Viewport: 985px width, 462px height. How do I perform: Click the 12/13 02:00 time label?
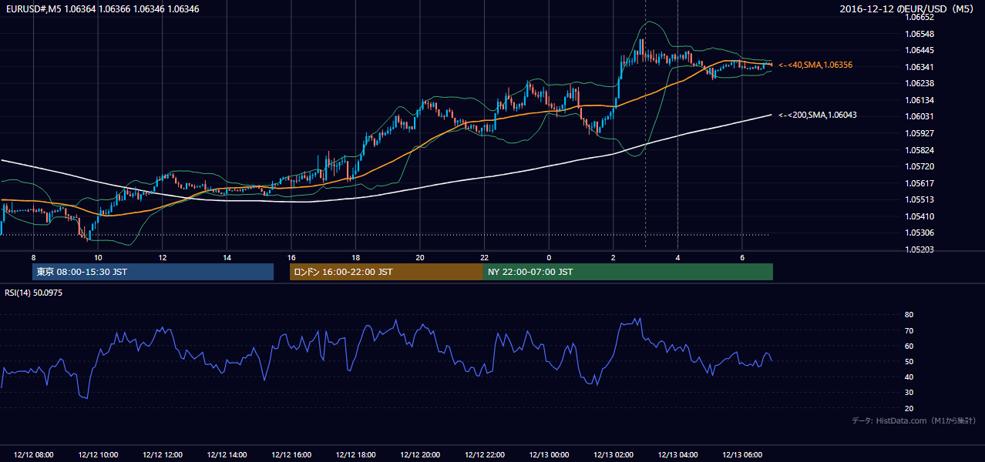click(614, 455)
